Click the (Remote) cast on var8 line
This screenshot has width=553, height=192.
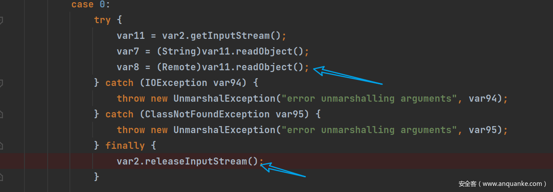[x=179, y=67]
